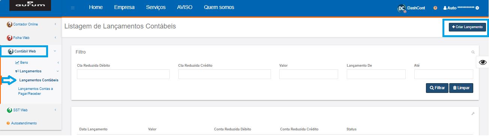Expand the Folha Web chevron

point(55,38)
